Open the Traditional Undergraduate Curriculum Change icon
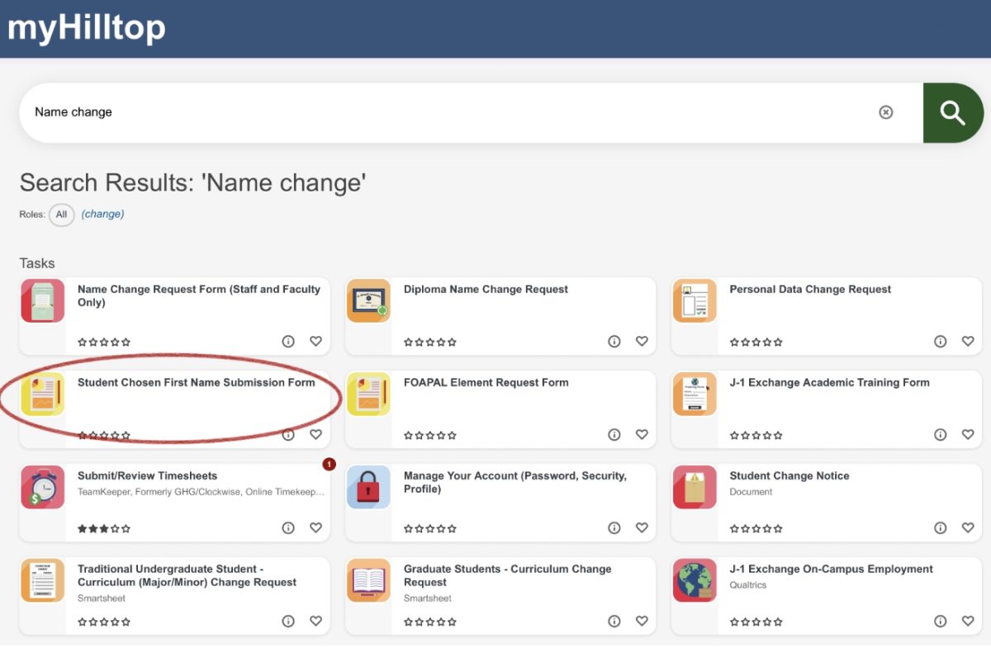Image resolution: width=991 pixels, height=657 pixels. click(43, 580)
